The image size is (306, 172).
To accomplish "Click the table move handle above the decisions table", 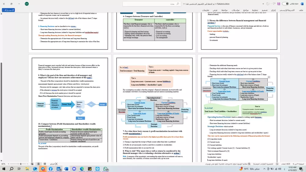I will (x=269, y=77).
